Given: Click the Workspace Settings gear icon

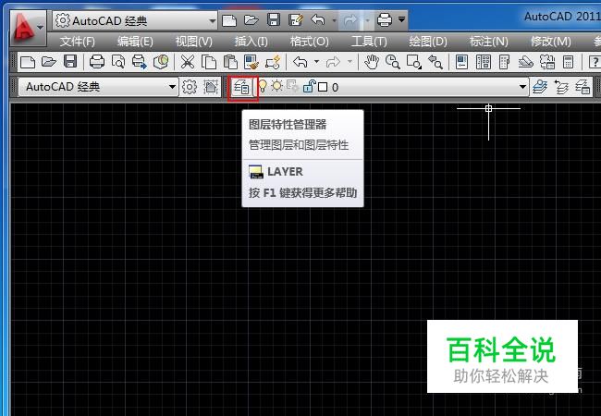Looking at the screenshot, I should coord(190,87).
